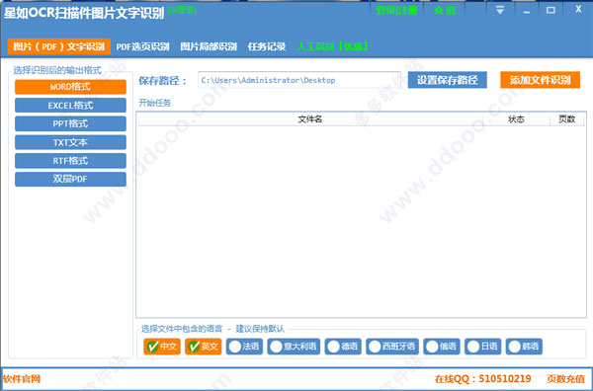Click 设置保存路径 button
Image resolution: width=593 pixels, height=391 pixels.
pos(447,80)
